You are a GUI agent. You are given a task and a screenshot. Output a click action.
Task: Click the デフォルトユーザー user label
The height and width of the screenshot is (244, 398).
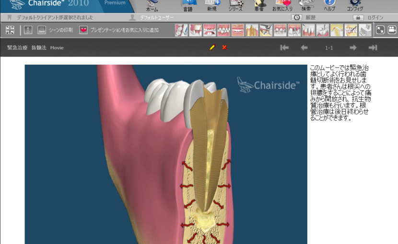click(157, 18)
